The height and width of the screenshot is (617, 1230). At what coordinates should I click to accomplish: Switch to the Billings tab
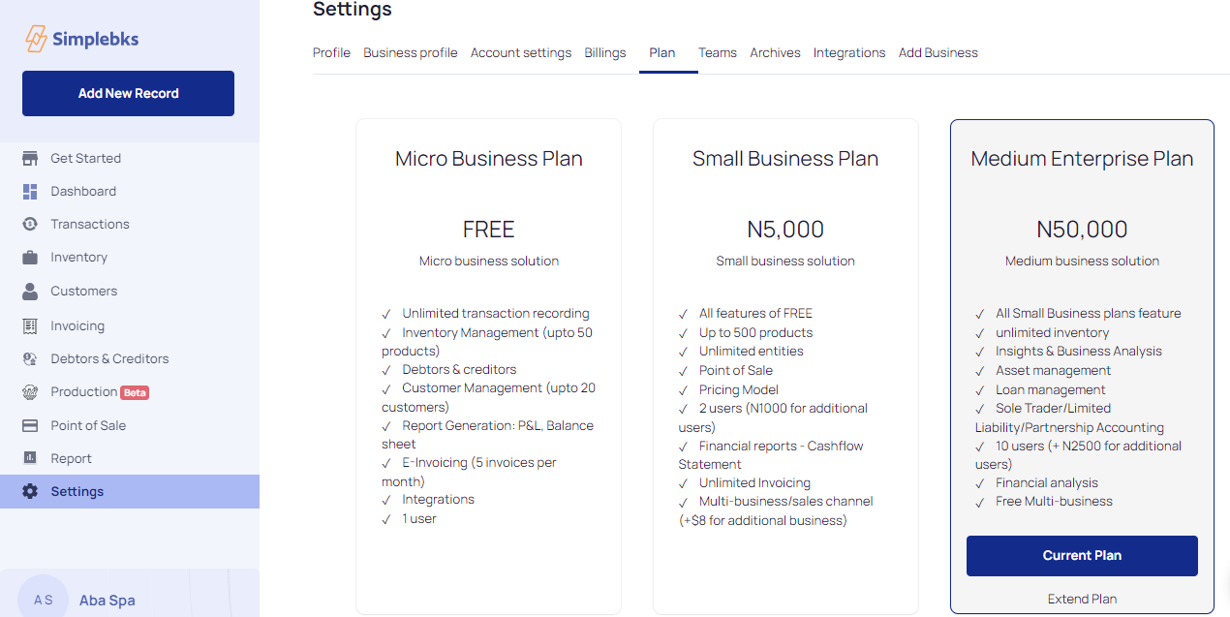click(x=605, y=53)
